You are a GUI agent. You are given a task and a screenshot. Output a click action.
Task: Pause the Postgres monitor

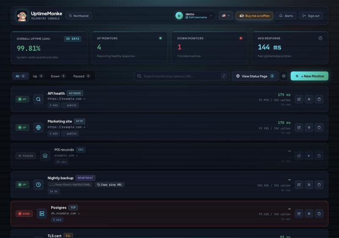coord(309,213)
